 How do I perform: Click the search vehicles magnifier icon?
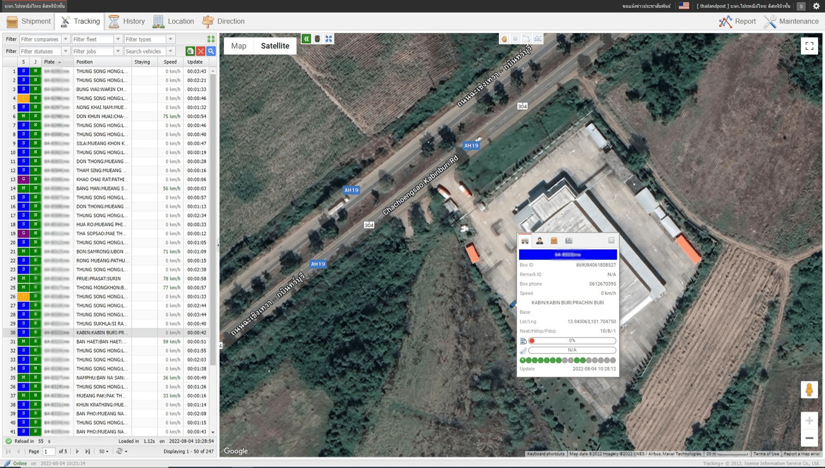[x=211, y=51]
